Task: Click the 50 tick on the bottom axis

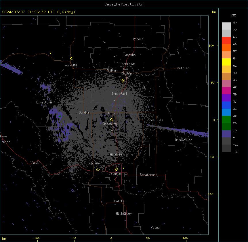Action: [x=148, y=238]
